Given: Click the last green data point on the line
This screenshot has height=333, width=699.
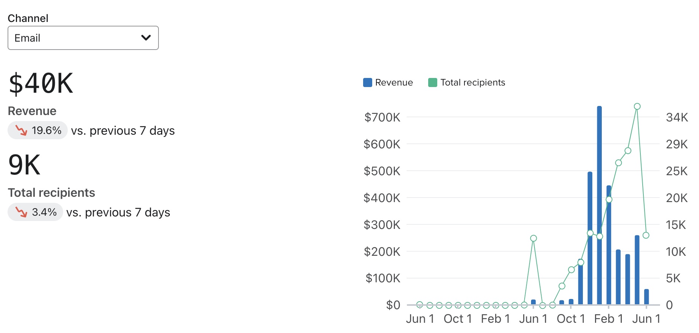Looking at the screenshot, I should coord(646,235).
